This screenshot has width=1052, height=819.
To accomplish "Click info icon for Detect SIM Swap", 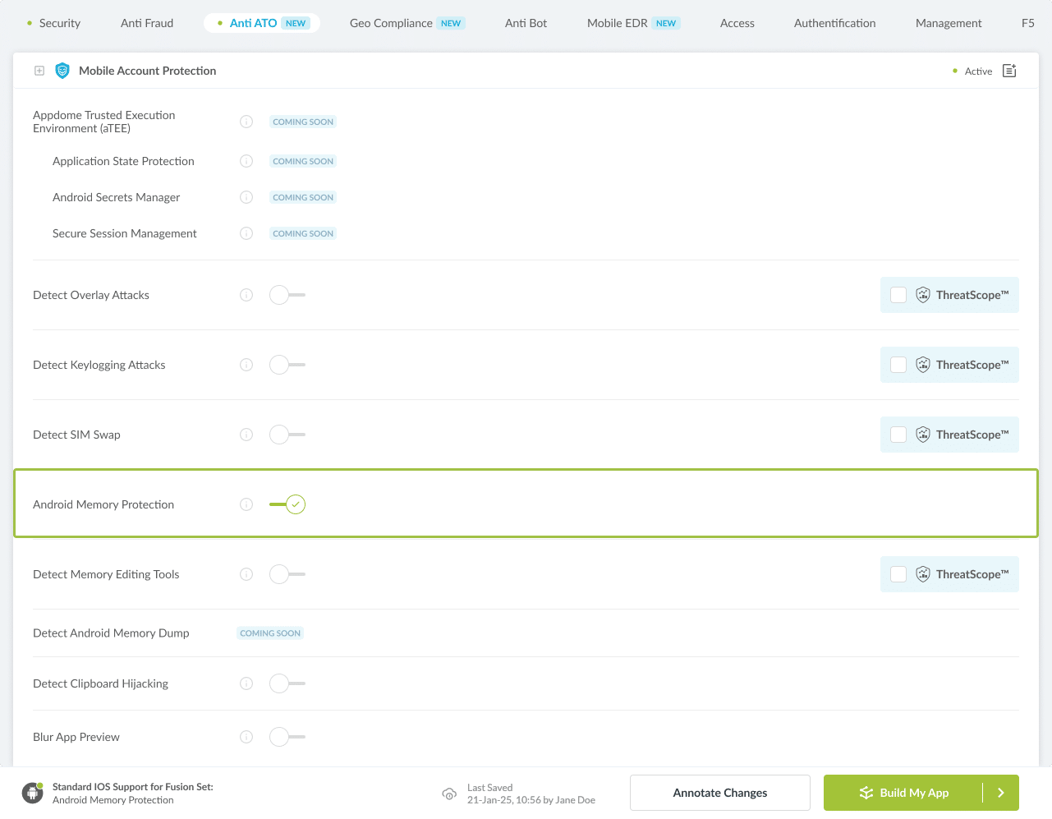I will coord(246,435).
